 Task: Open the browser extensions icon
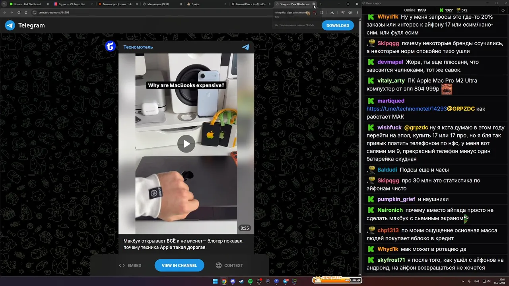(x=321, y=12)
